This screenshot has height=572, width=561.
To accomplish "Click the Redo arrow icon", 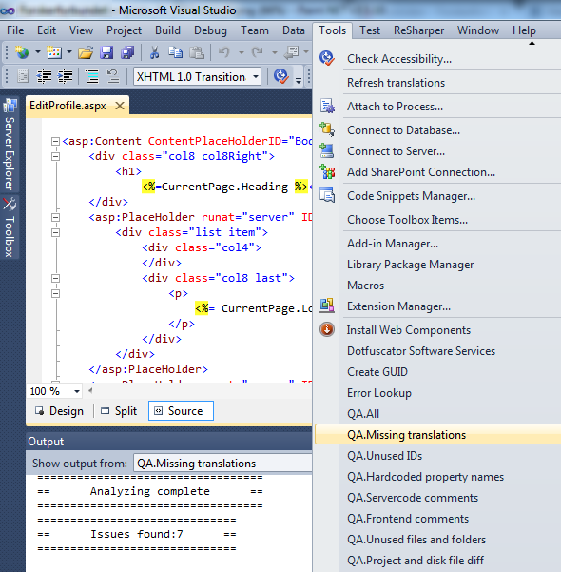I will click(257, 53).
